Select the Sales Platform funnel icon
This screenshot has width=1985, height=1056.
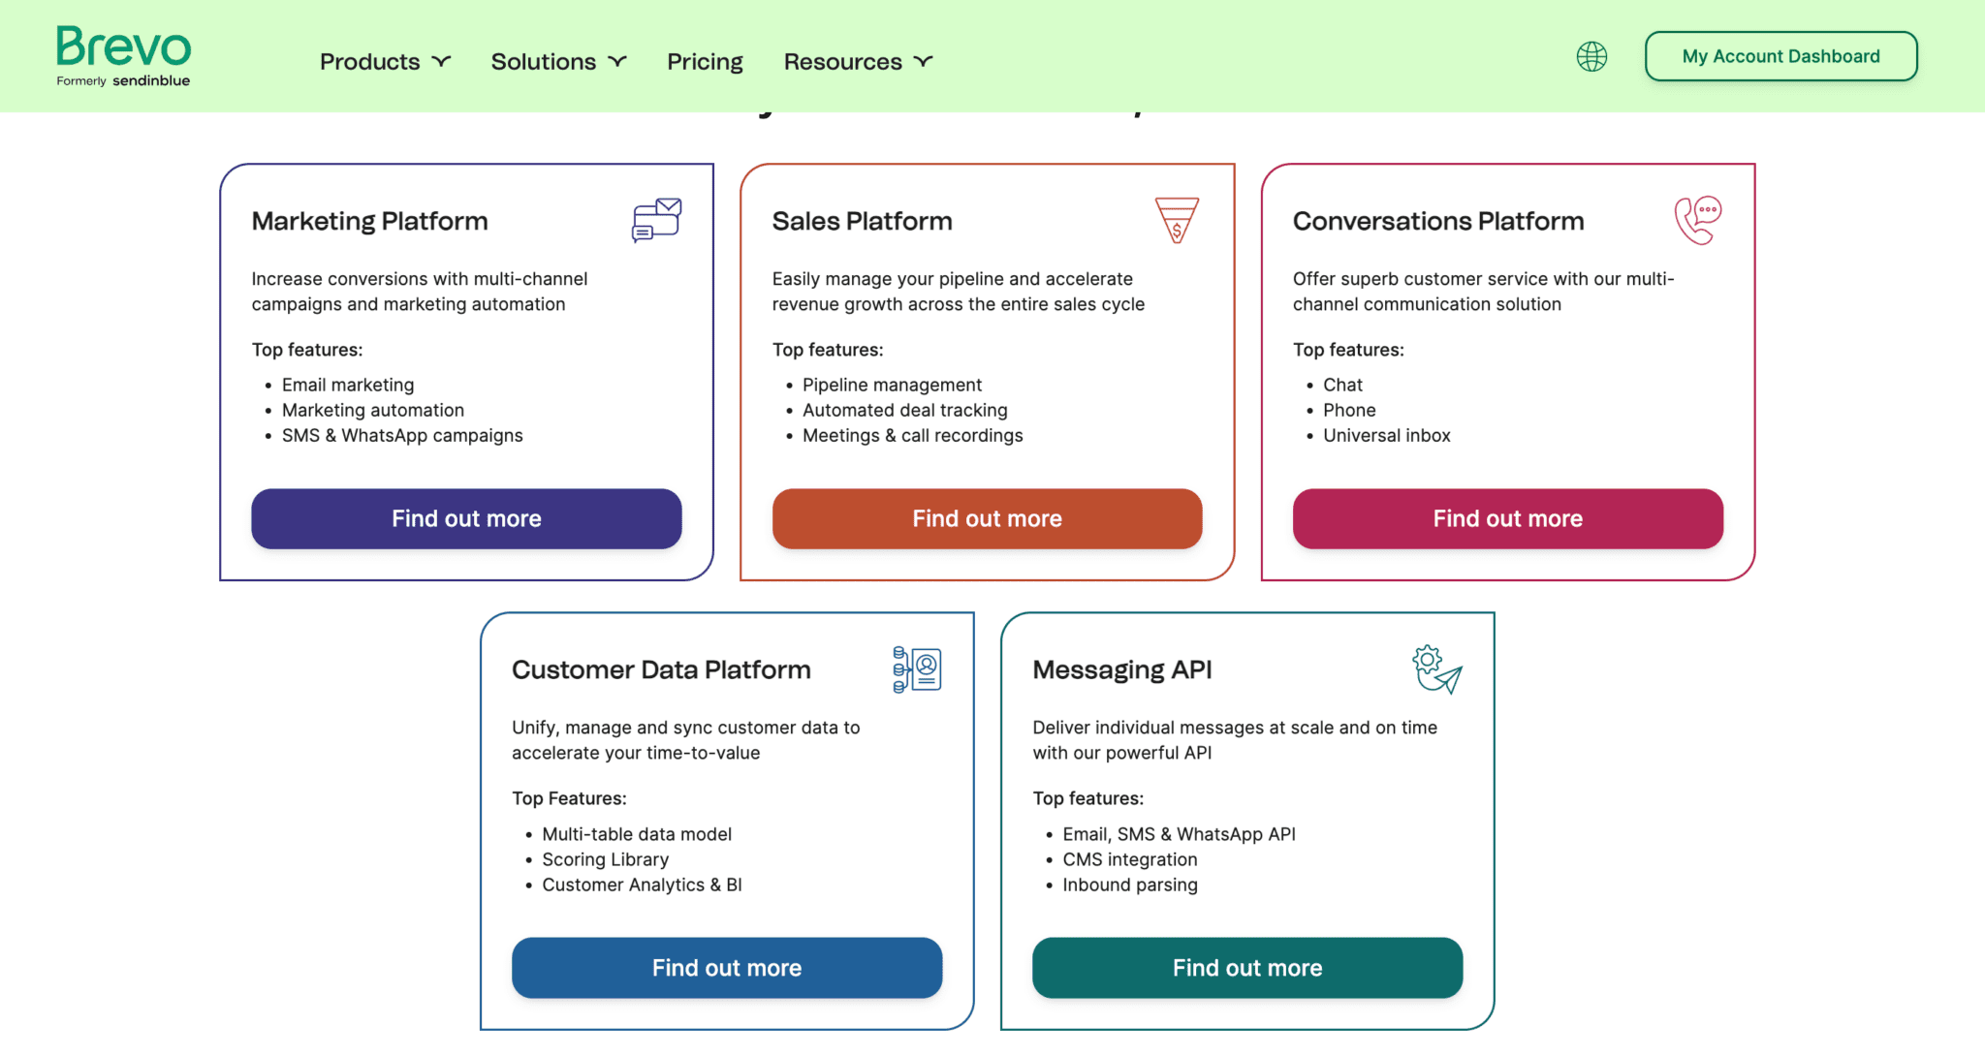point(1177,219)
